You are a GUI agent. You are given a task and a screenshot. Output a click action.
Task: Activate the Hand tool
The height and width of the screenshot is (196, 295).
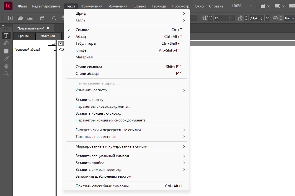(x=6, y=66)
